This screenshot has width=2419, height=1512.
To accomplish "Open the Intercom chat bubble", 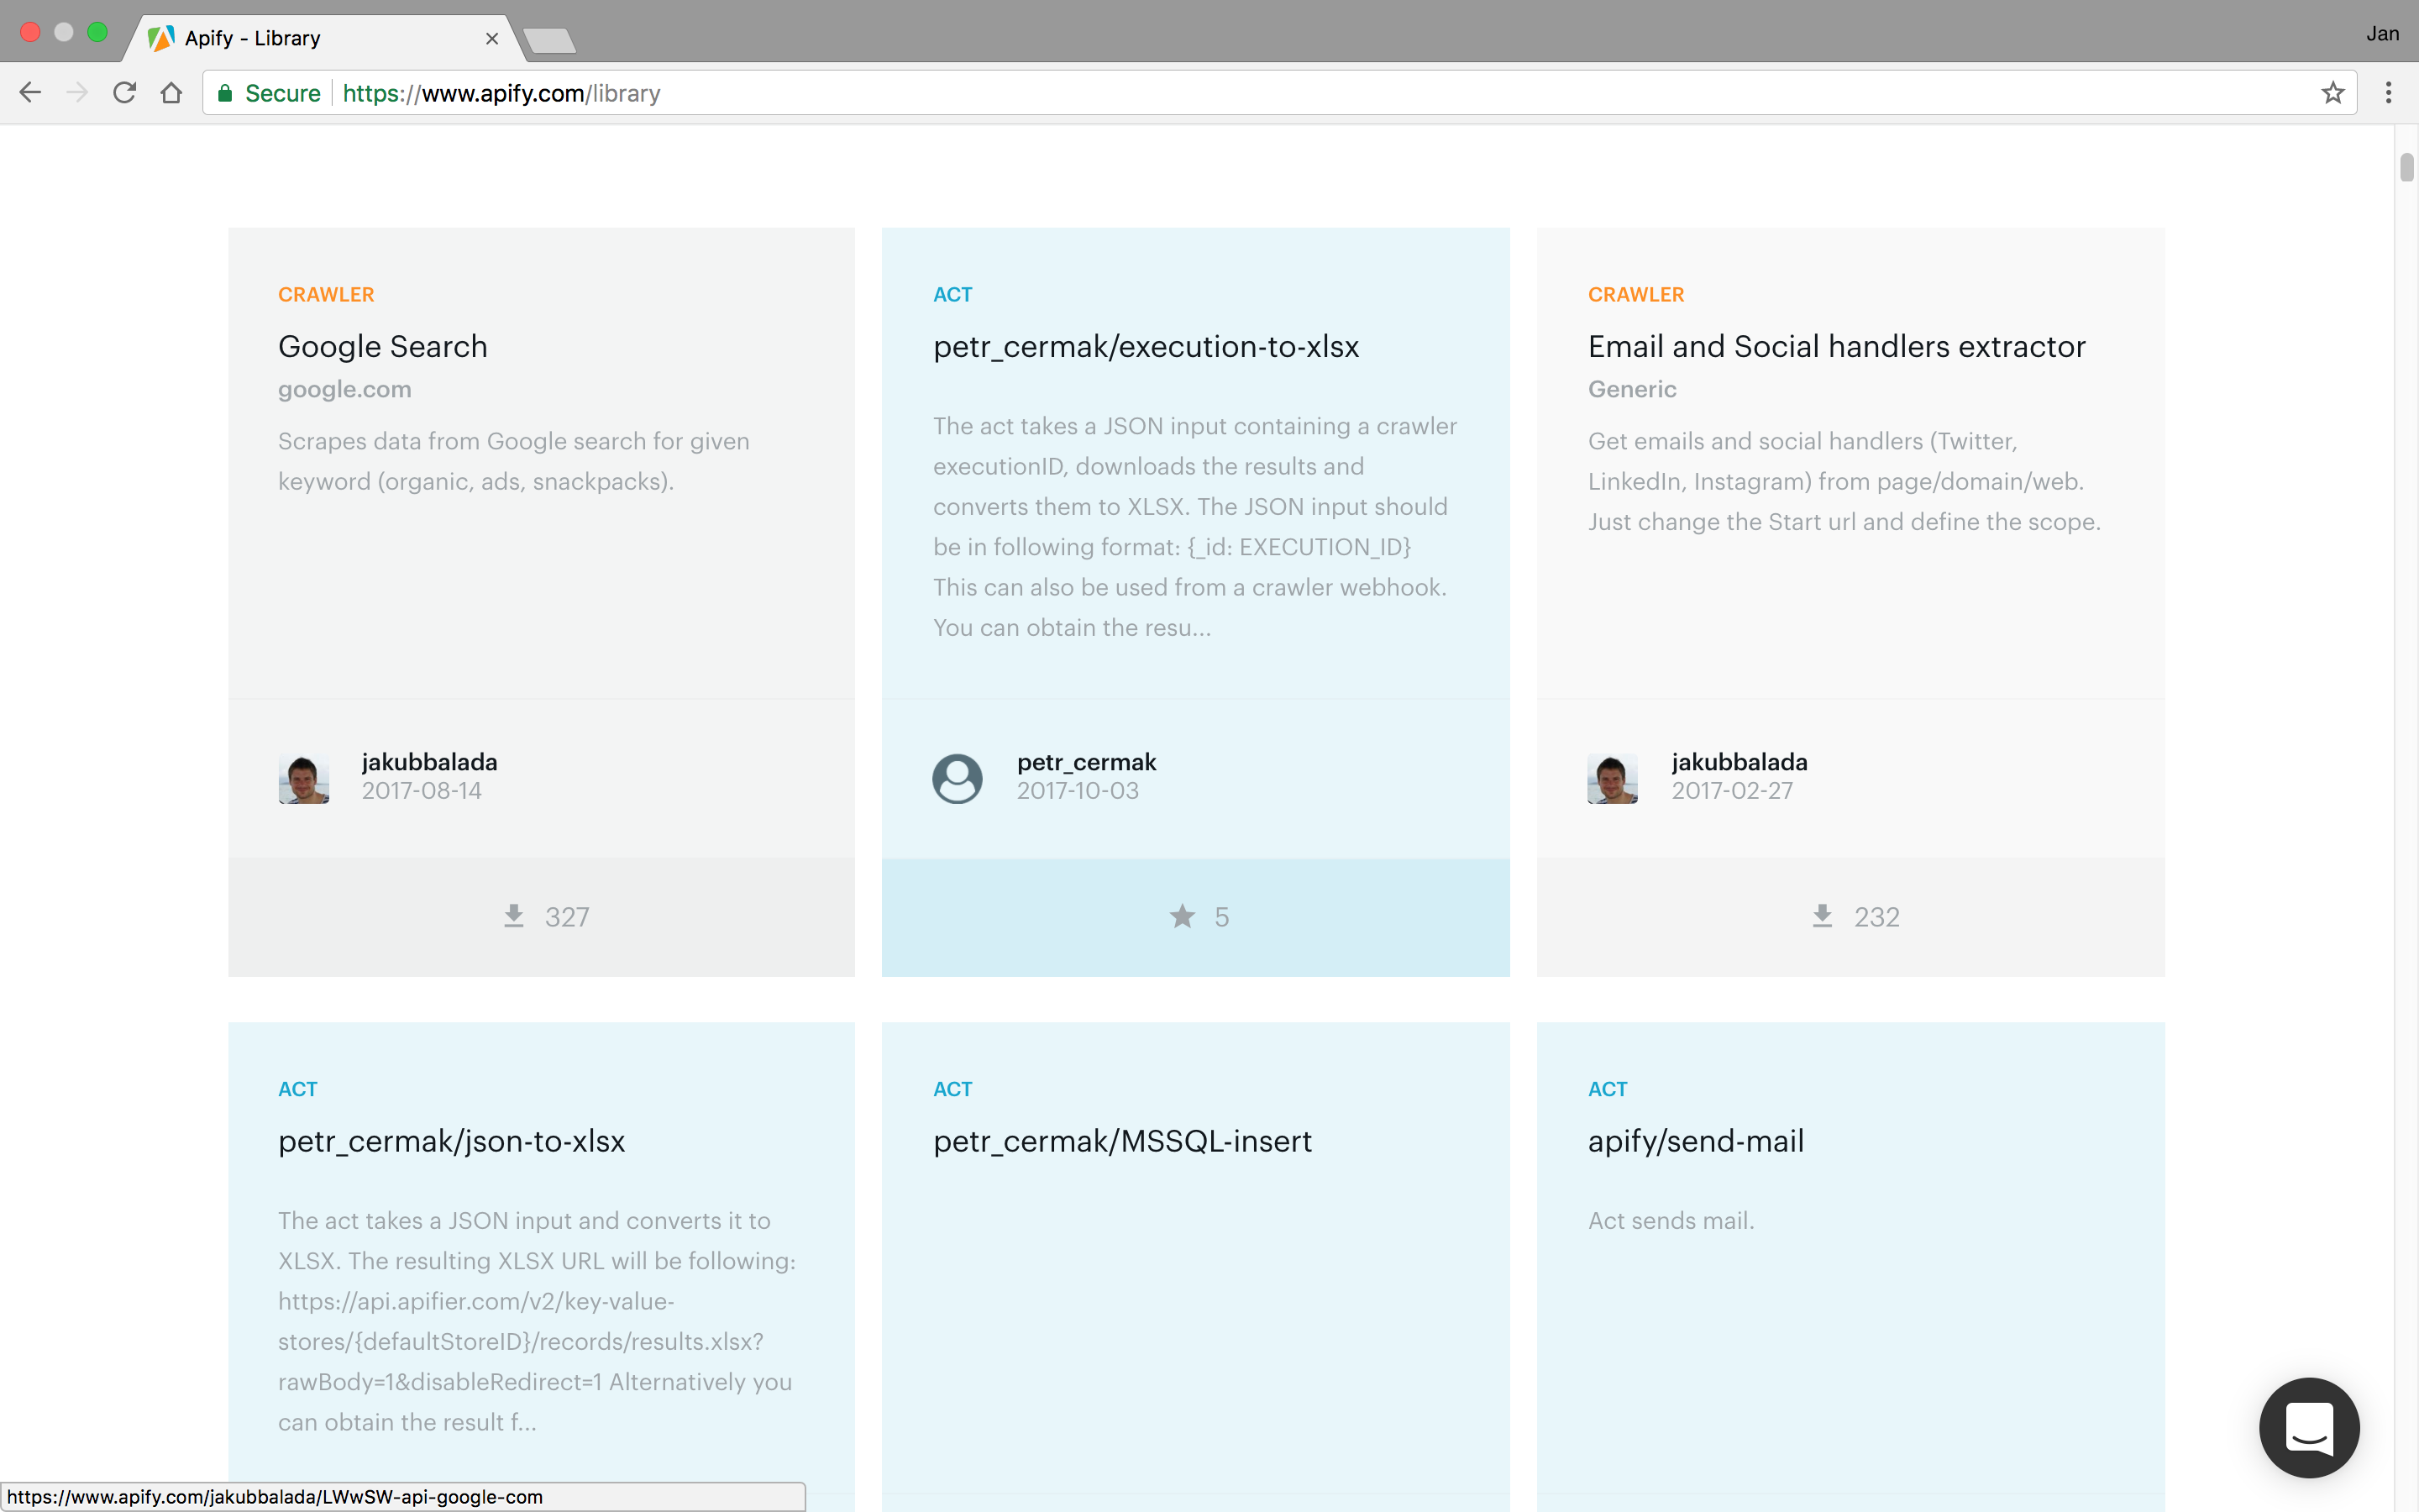I will (x=2308, y=1427).
